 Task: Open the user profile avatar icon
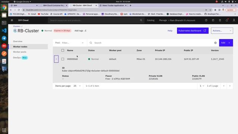pos(234,20)
